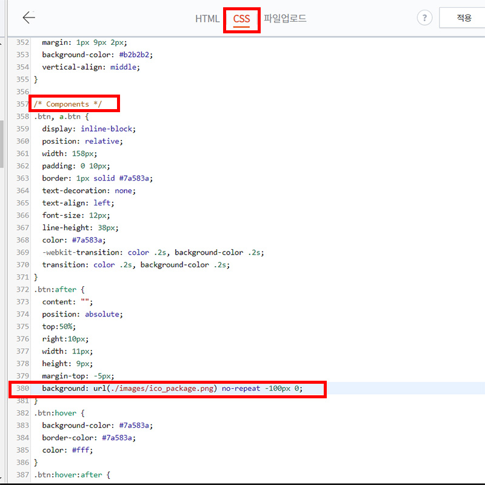The width and height of the screenshot is (485, 485).
Task: Click 'text-align: left;' line
Action: point(78,203)
